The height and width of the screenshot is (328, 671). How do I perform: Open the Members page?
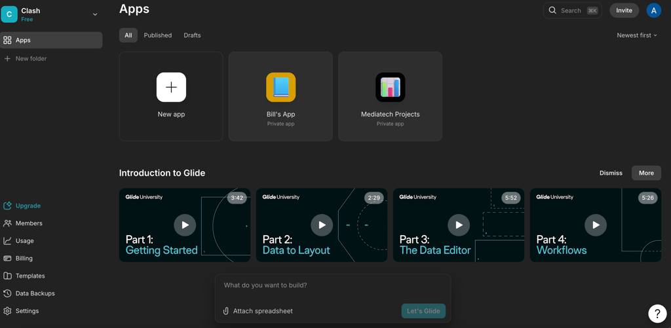point(29,223)
